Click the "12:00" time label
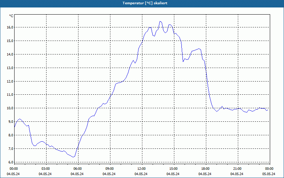The height and width of the screenshot is (178, 284). pyautogui.click(x=141, y=169)
